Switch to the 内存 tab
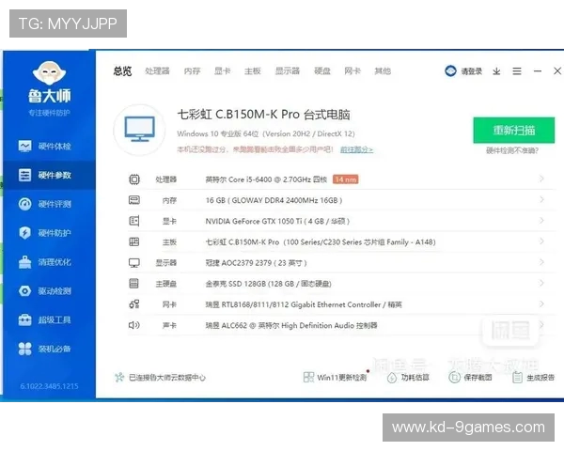The width and height of the screenshot is (564, 451). coord(192,71)
